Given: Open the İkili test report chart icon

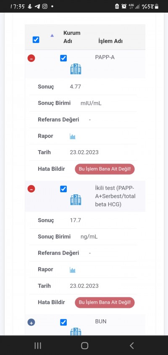Looking at the screenshot, I should click(72, 270).
